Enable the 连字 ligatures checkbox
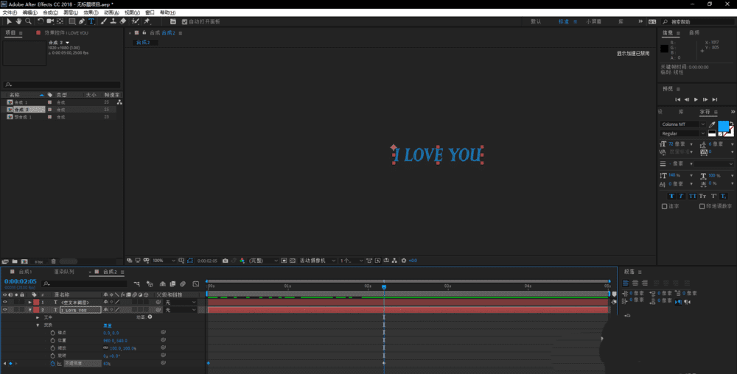Image resolution: width=737 pixels, height=374 pixels. (665, 206)
